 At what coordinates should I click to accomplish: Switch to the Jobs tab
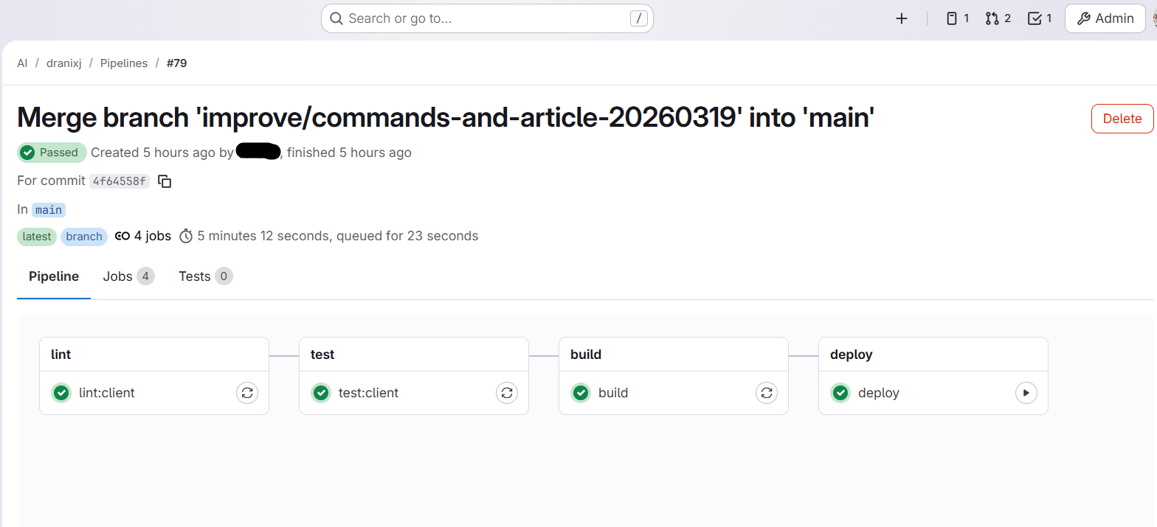[x=128, y=276]
